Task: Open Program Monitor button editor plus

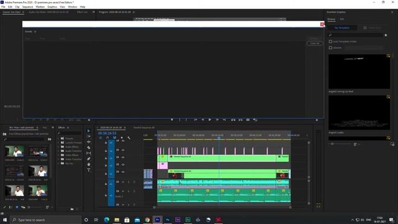Action: [317, 120]
